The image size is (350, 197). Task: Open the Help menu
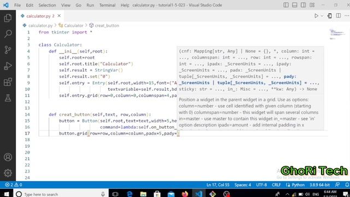pyautogui.click(x=125, y=5)
